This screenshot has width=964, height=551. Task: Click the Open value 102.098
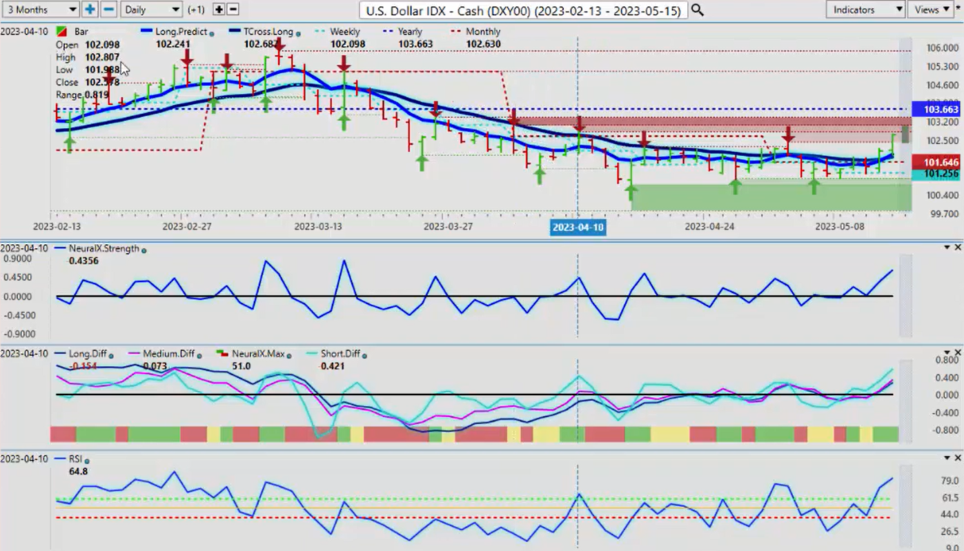[x=101, y=45]
